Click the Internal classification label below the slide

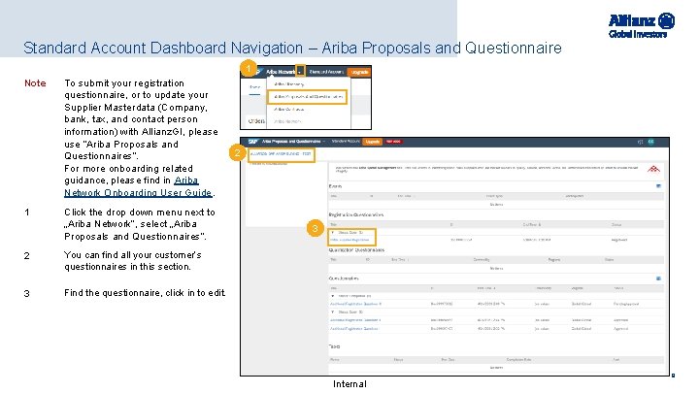(x=349, y=384)
